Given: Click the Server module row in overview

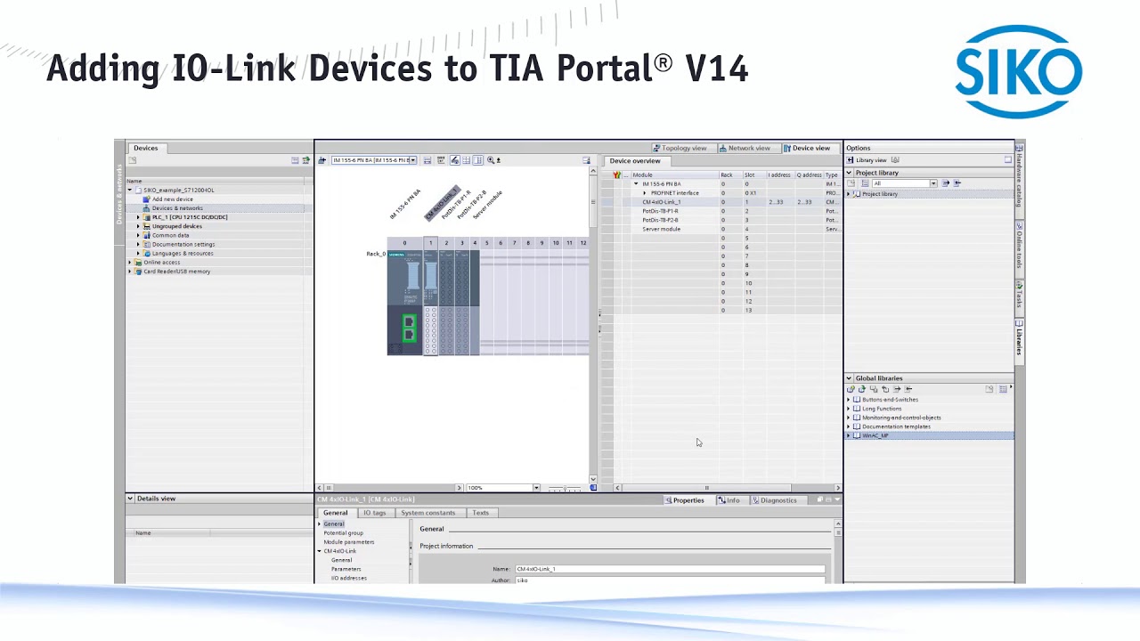Looking at the screenshot, I should point(721,229).
